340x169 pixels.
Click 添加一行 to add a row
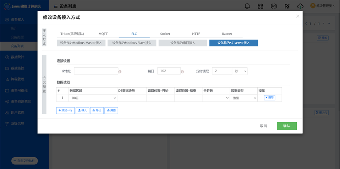(x=65, y=110)
